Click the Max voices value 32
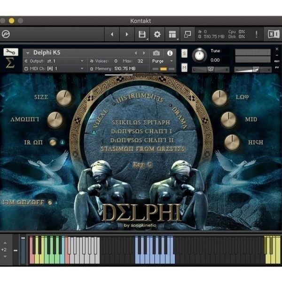This screenshot has width=282, height=282. coord(140,61)
